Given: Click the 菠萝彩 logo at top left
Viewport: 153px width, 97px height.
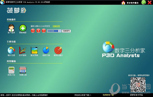Looking at the screenshot, I should point(16,10).
